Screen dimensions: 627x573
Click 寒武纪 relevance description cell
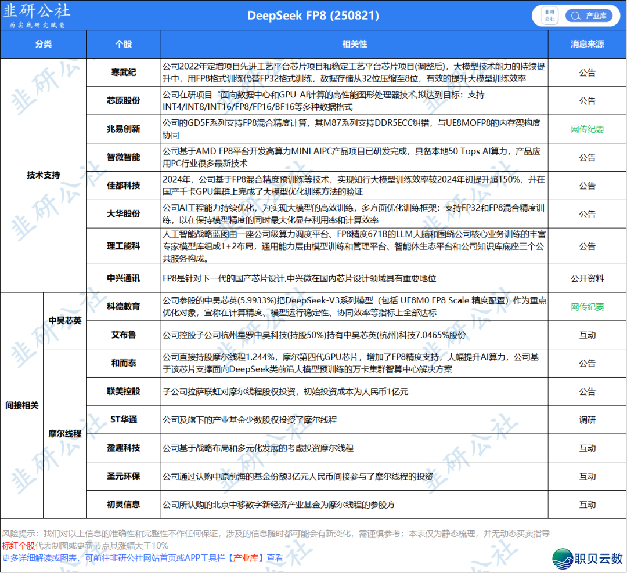tap(354, 72)
